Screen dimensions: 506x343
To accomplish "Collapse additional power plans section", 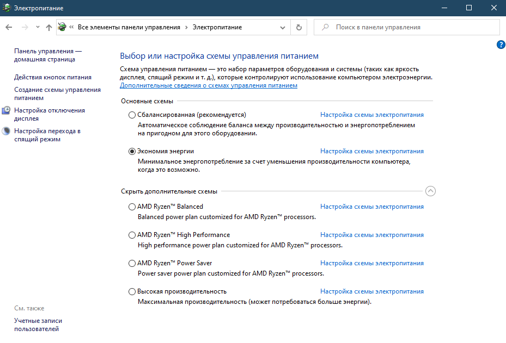I will tap(430, 191).
